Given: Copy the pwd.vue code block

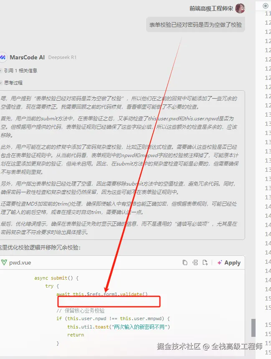Looking at the screenshot, I should [185, 262].
